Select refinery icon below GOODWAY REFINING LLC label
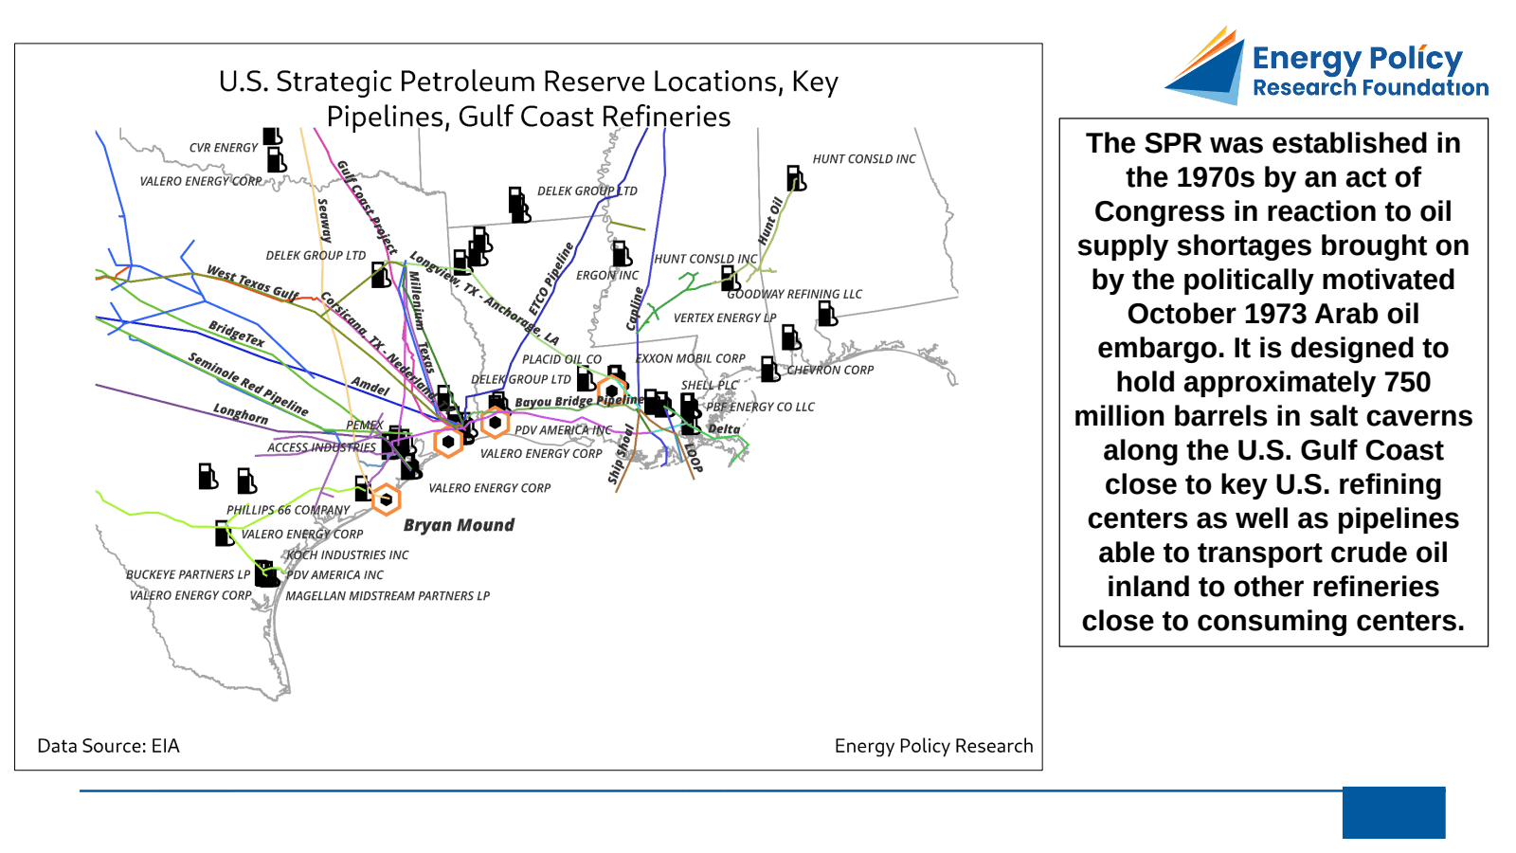The width and height of the screenshot is (1516, 853). 827,313
